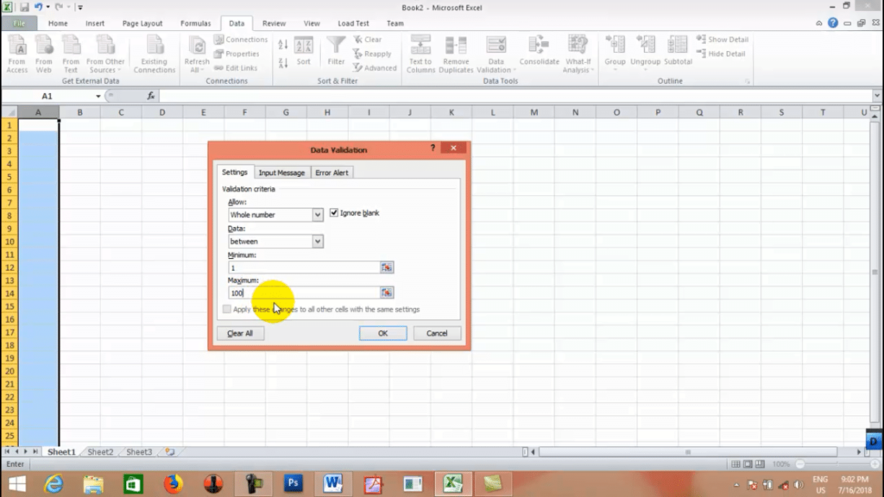Screen dimensions: 884x497
Task: Sort Z to A descending icon
Action: click(283, 63)
